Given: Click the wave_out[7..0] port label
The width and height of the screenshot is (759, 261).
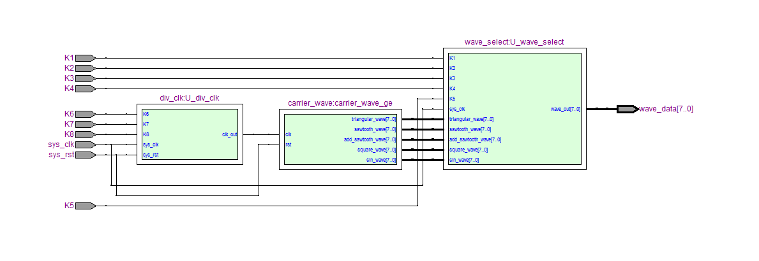Looking at the screenshot, I should pos(566,109).
